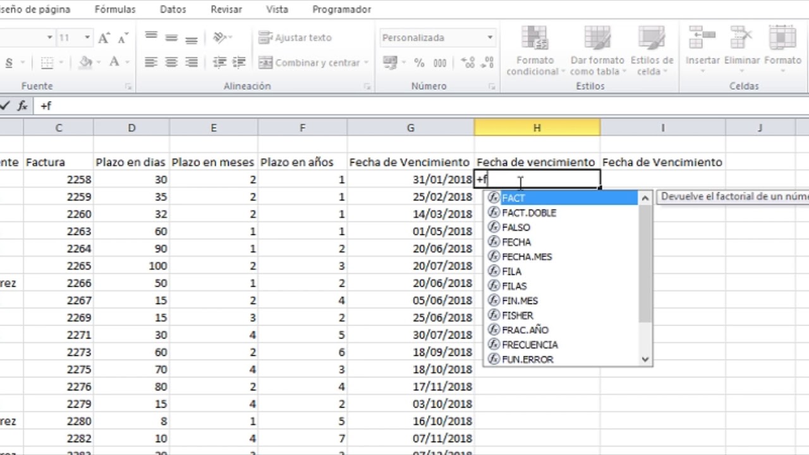Open the Formato cells menu
Screen dimensions: 809x455
(x=782, y=49)
